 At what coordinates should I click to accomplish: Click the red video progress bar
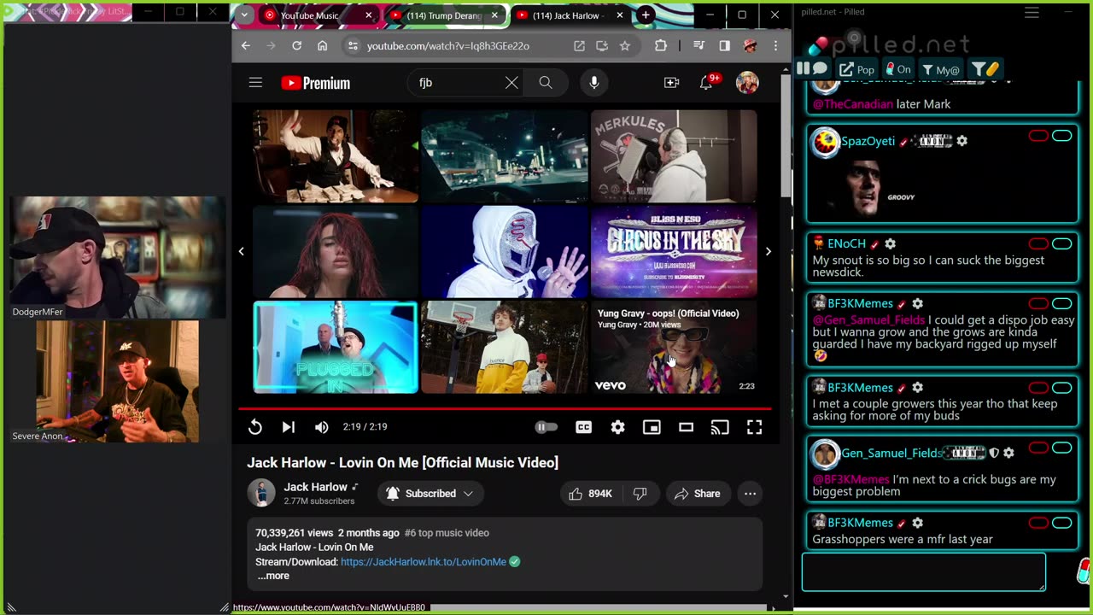(x=505, y=409)
